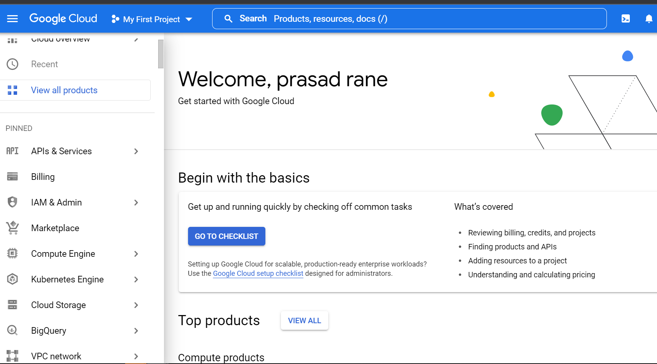Click the Kubernetes Engine hexagon icon
The width and height of the screenshot is (657, 364).
(12, 279)
